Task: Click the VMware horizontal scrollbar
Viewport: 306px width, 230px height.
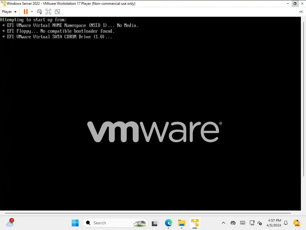Action: point(148,213)
